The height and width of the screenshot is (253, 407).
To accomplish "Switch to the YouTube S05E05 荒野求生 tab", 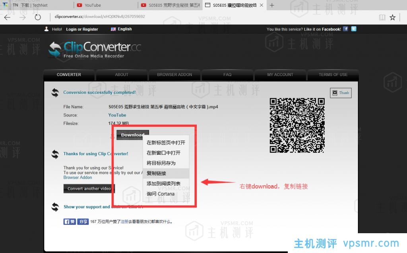I will coord(170,5).
